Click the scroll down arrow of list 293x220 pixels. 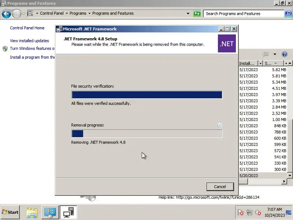pos(290,176)
